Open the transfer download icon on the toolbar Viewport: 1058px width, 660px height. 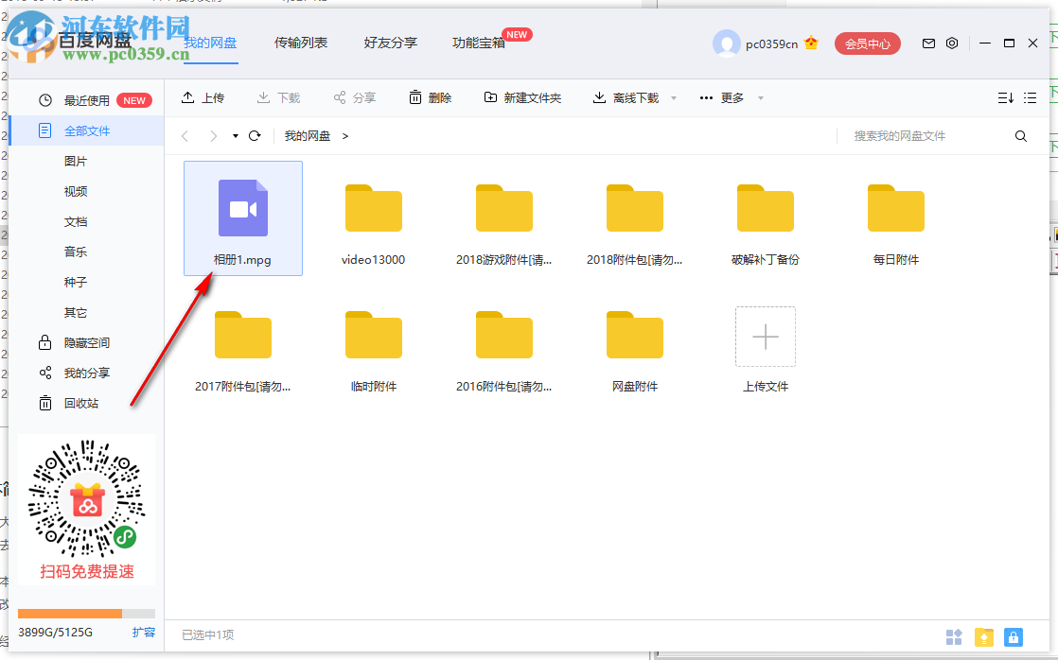tap(278, 96)
